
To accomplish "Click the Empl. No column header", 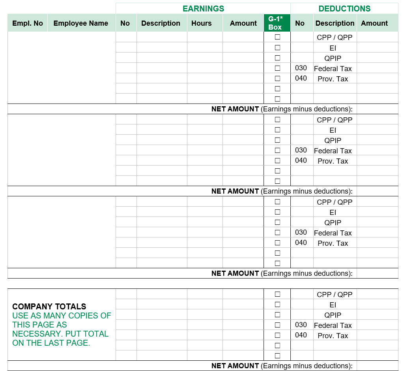I will [x=28, y=23].
